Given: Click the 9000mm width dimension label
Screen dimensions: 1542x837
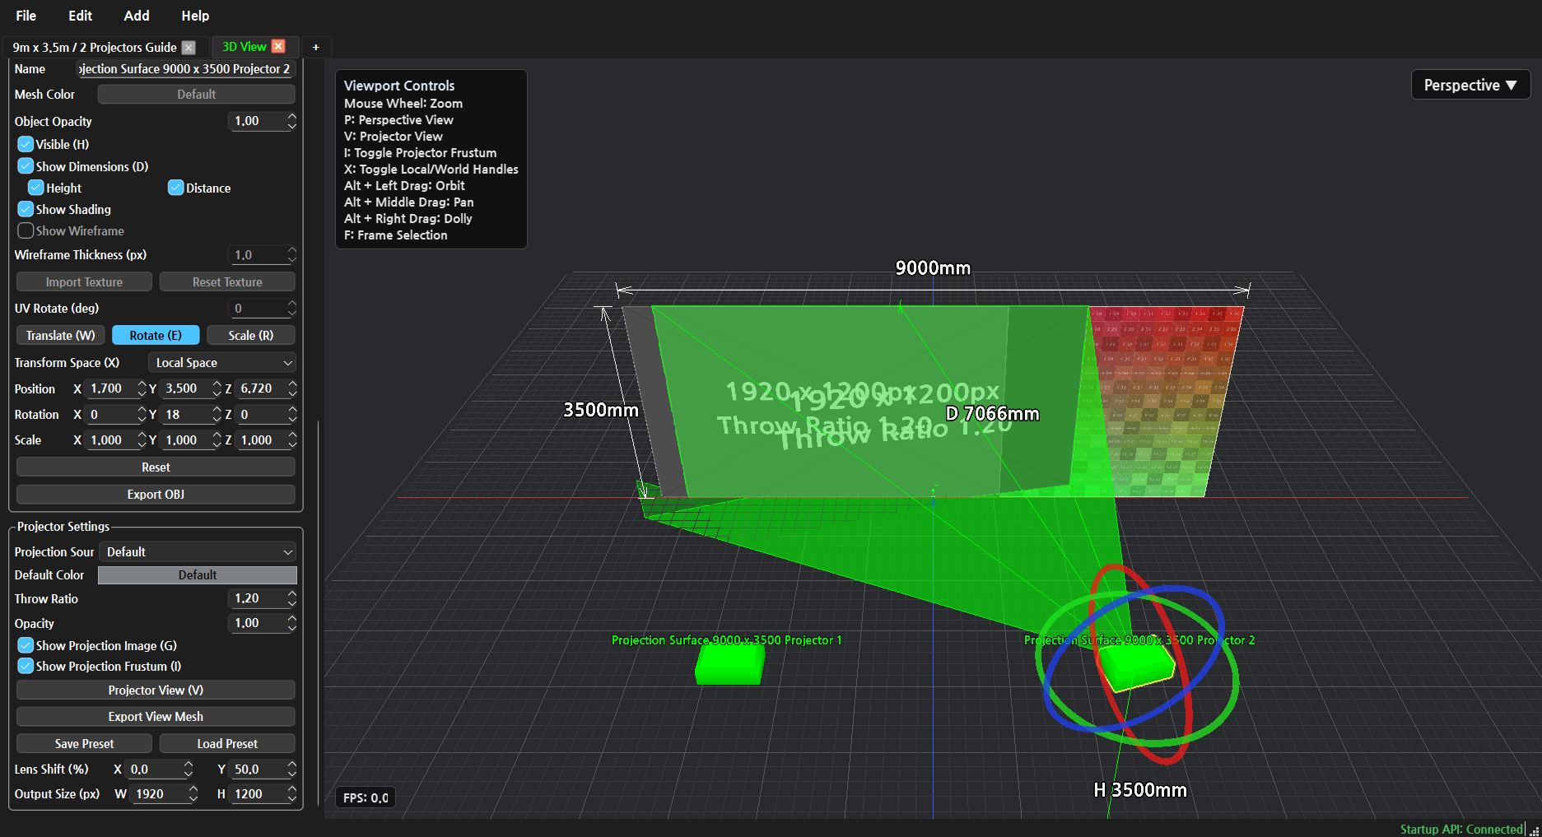Looking at the screenshot, I should click(933, 268).
